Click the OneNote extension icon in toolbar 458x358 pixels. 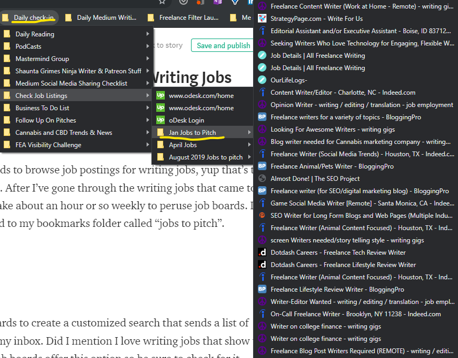218,2
